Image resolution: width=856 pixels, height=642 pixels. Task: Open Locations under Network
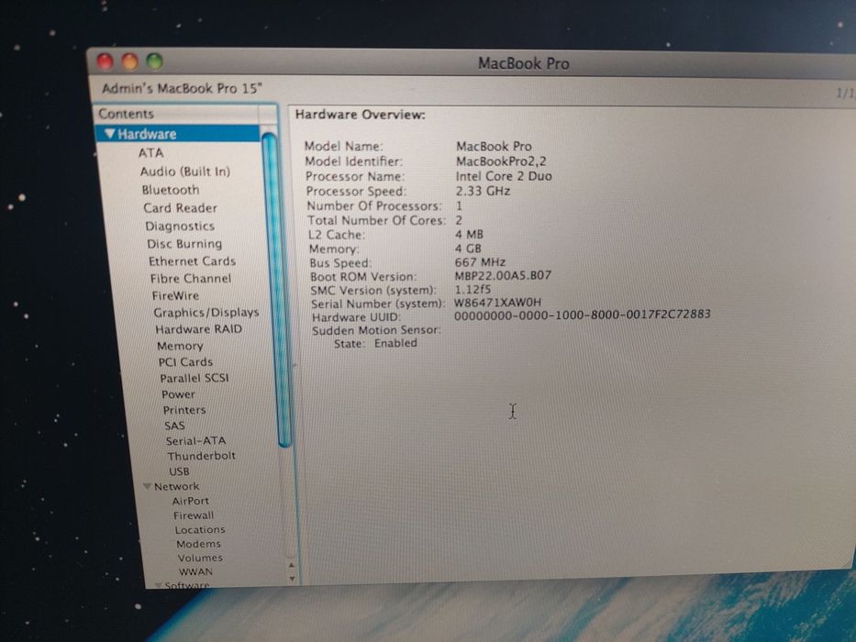pyautogui.click(x=200, y=529)
